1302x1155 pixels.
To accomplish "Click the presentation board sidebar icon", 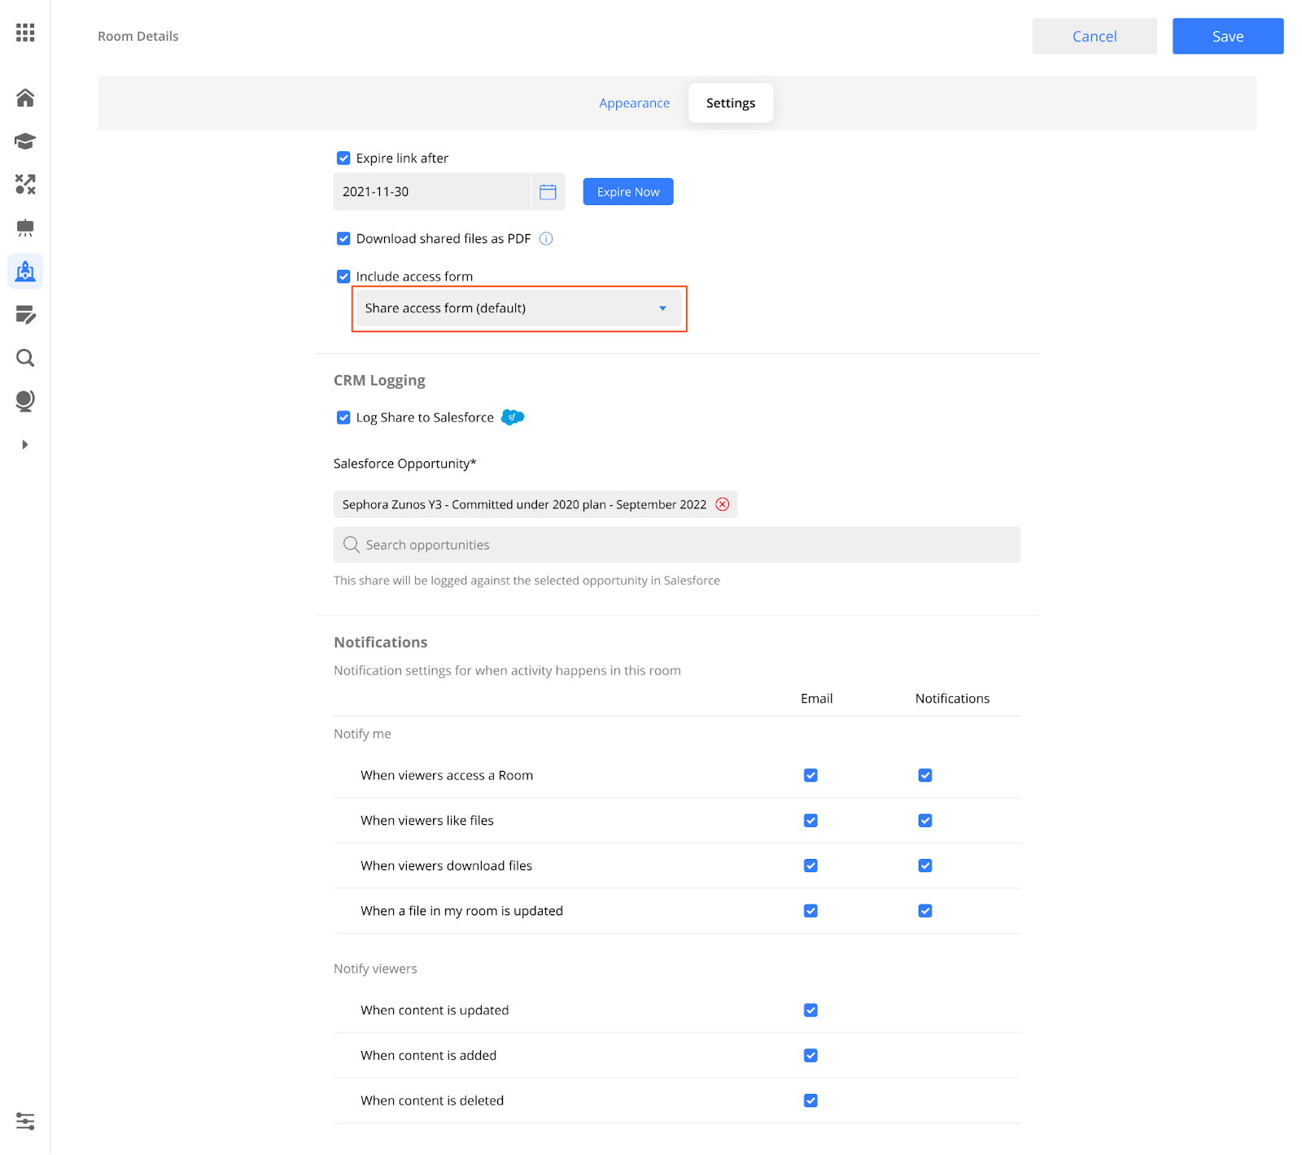I will [x=25, y=228].
